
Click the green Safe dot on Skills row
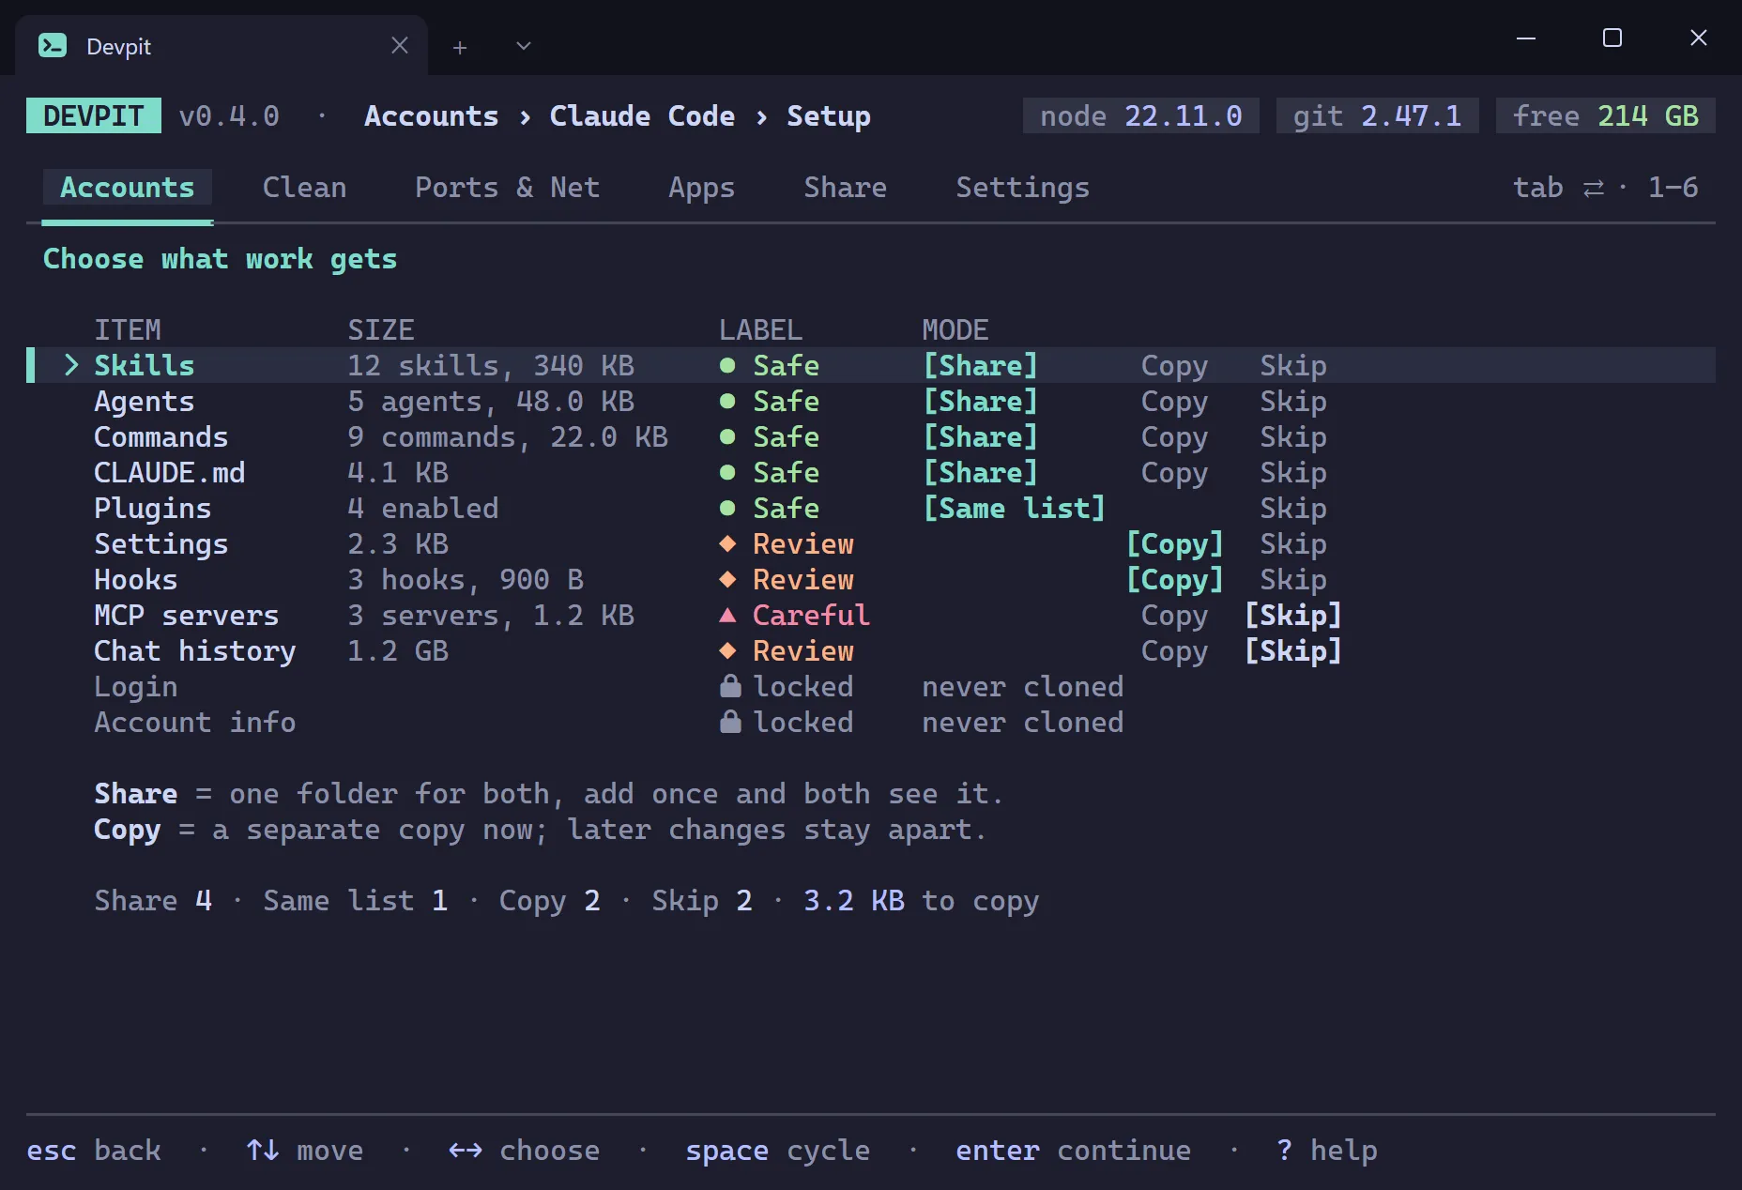click(727, 365)
